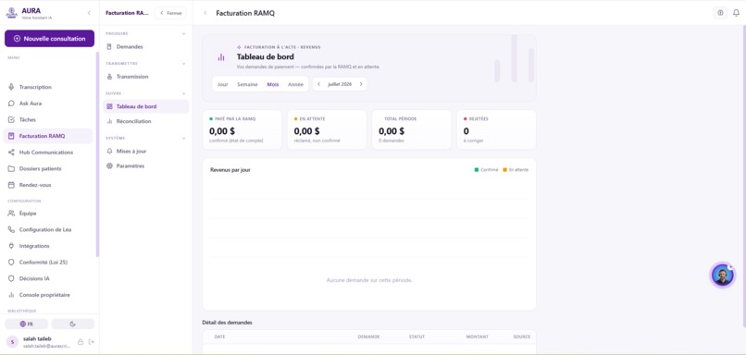Open Hub Communications share icon

click(11, 152)
